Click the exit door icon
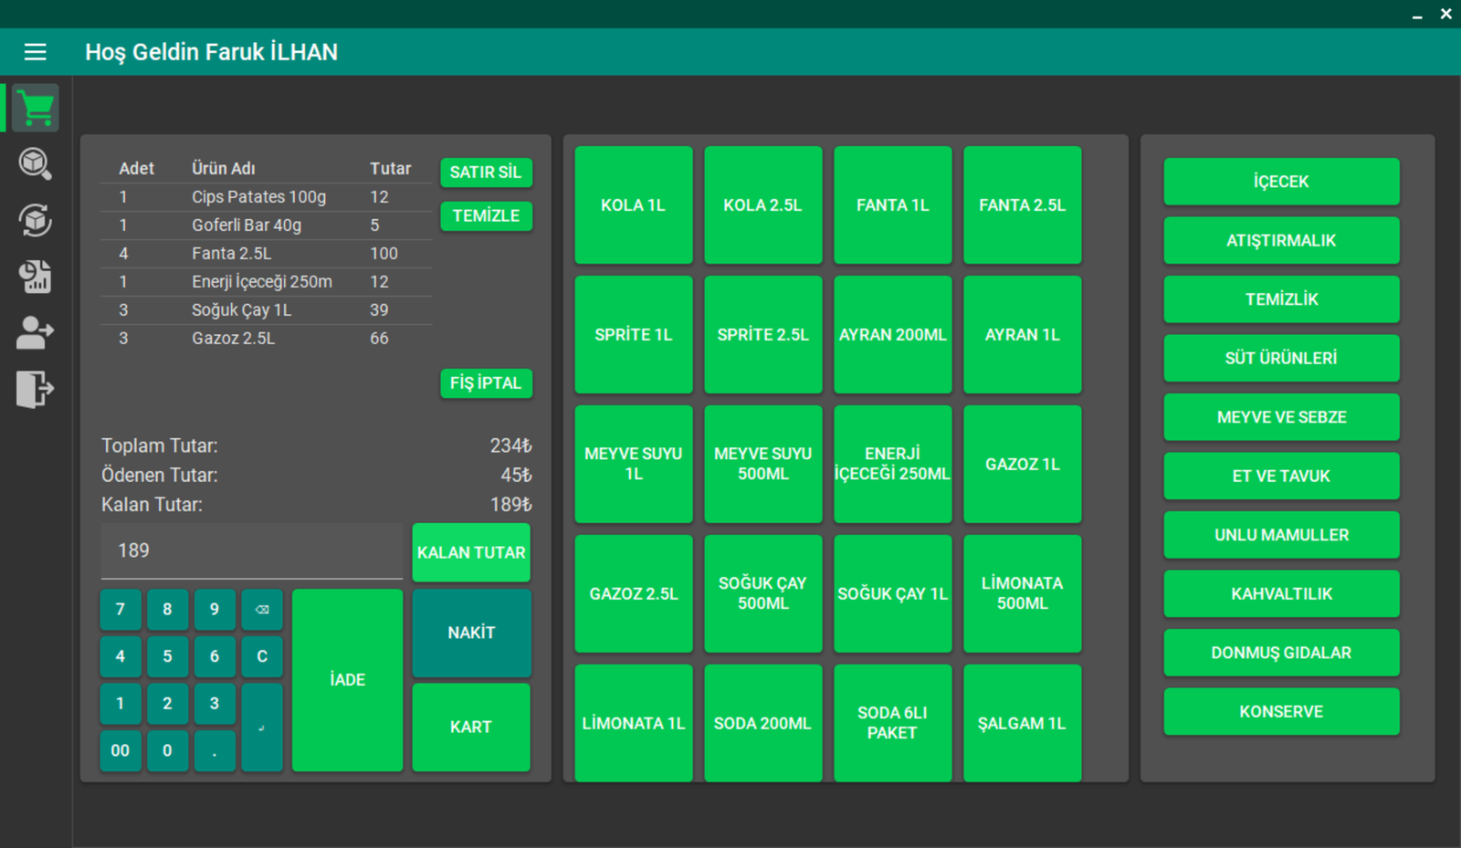This screenshot has width=1461, height=848. click(x=36, y=389)
